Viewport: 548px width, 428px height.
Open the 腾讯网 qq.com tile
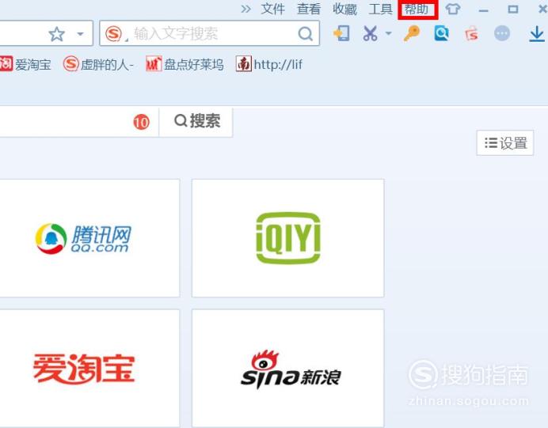(89, 238)
